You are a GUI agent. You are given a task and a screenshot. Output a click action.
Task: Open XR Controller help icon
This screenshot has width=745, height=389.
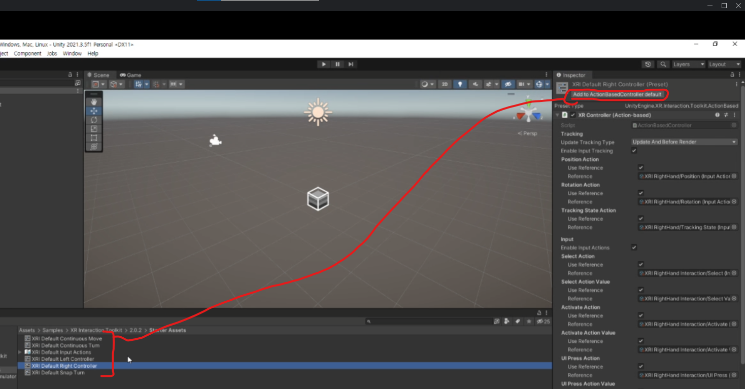point(717,115)
